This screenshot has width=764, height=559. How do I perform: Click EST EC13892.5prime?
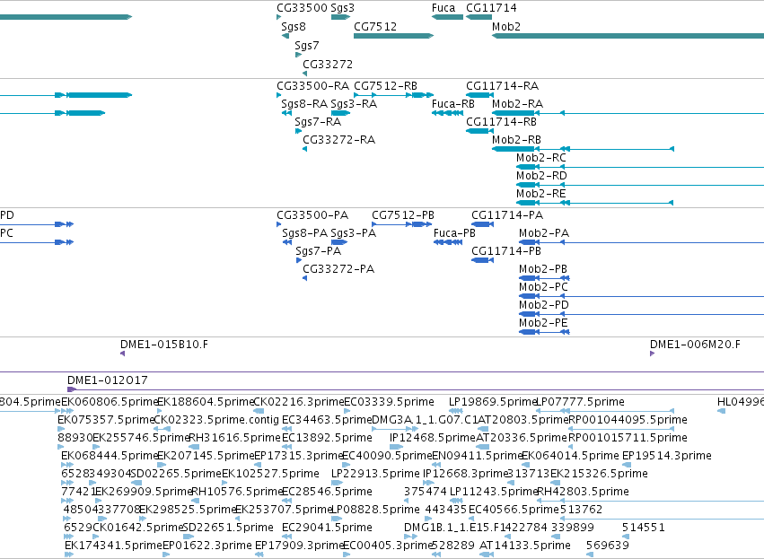coord(327,438)
